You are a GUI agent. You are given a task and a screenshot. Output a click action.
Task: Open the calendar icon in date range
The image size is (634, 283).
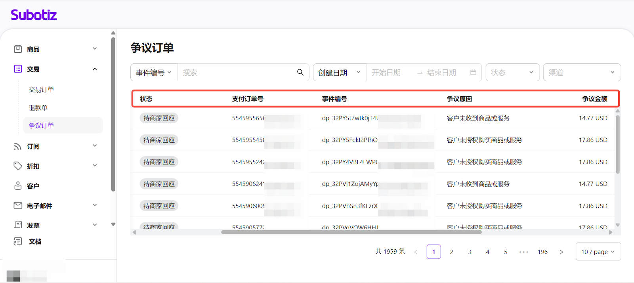tap(473, 72)
